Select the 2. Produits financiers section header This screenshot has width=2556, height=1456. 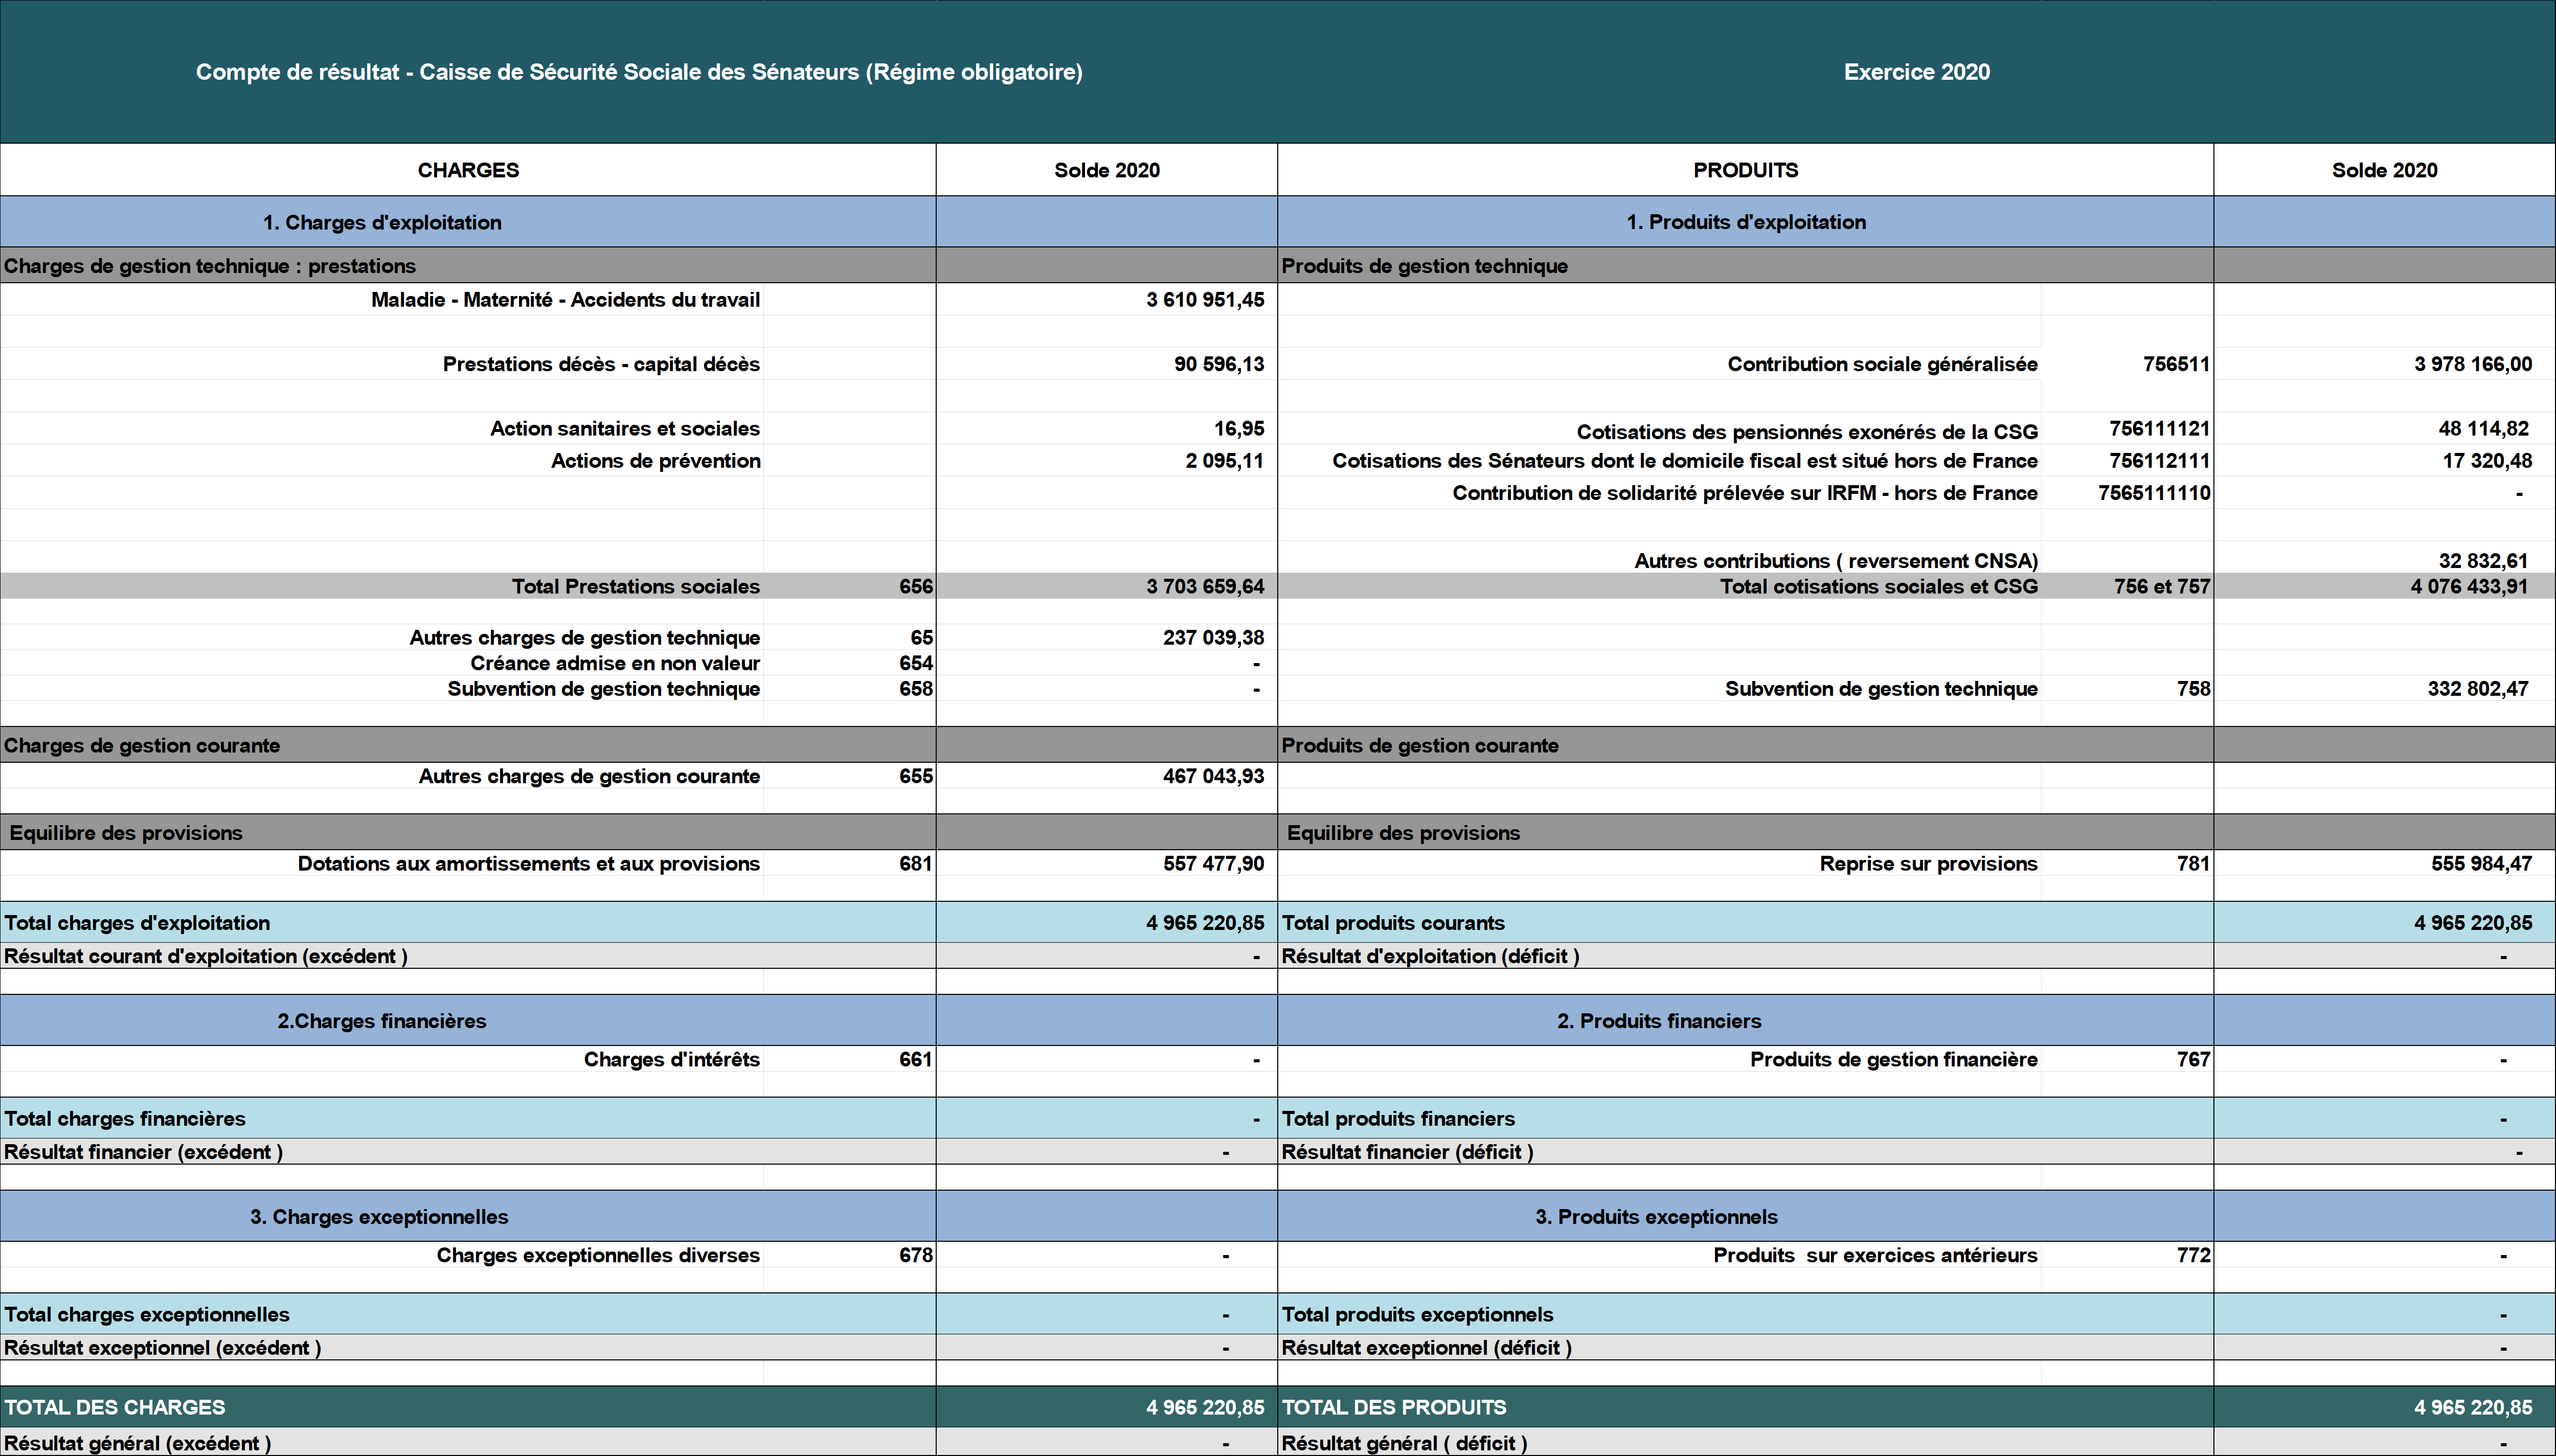[1658, 1021]
